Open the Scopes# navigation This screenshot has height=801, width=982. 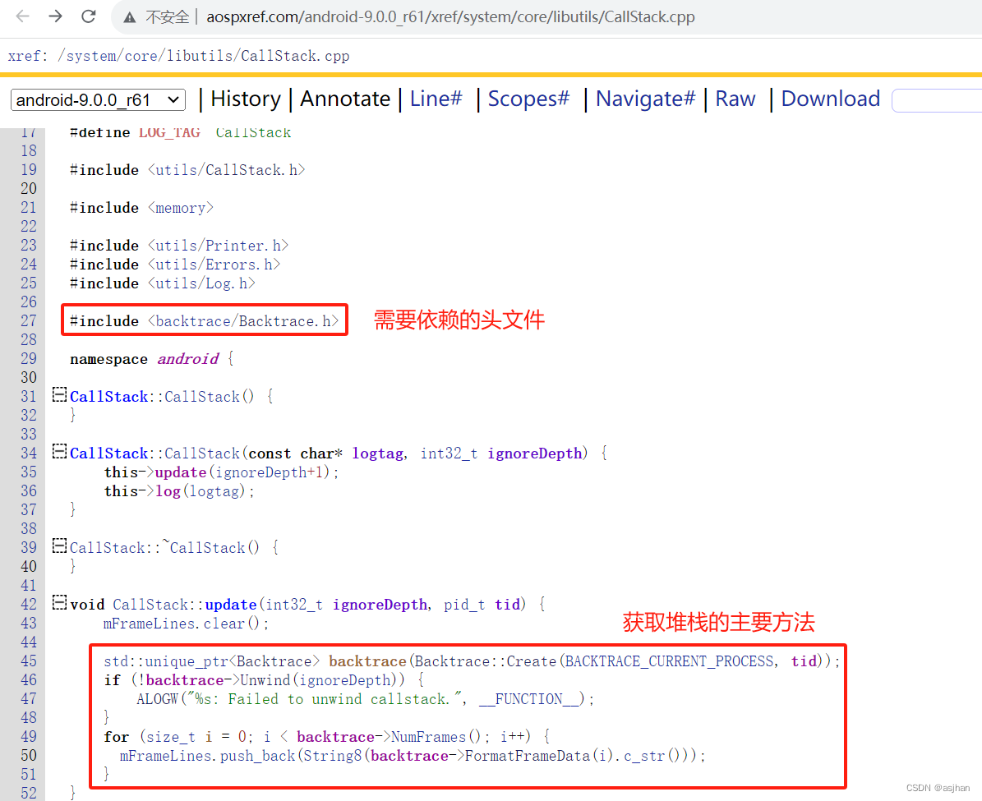[x=527, y=99]
